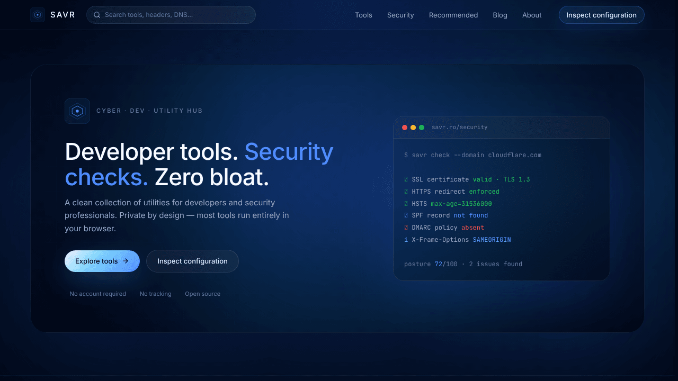This screenshot has width=678, height=381.
Task: Click Inspect configuration in the top navbar
Action: click(601, 15)
